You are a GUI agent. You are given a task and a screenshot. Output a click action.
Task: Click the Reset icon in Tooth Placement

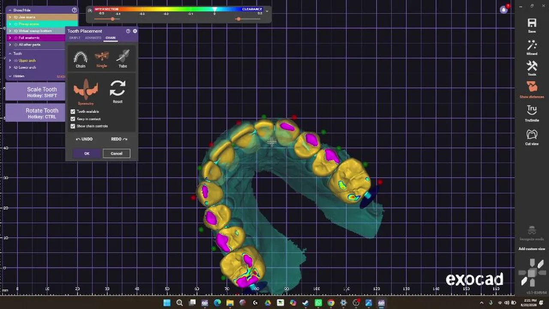tap(118, 88)
